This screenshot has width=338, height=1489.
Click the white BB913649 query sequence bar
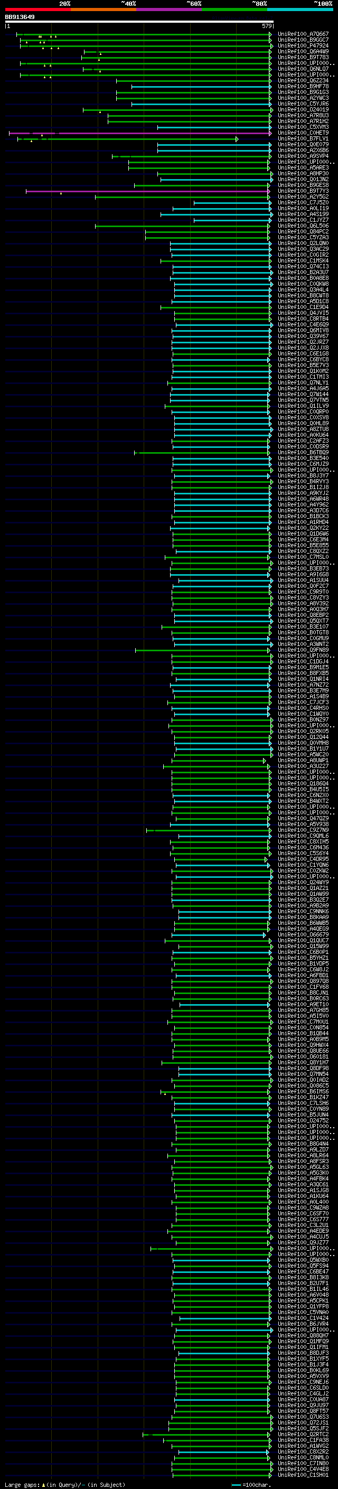point(139,21)
